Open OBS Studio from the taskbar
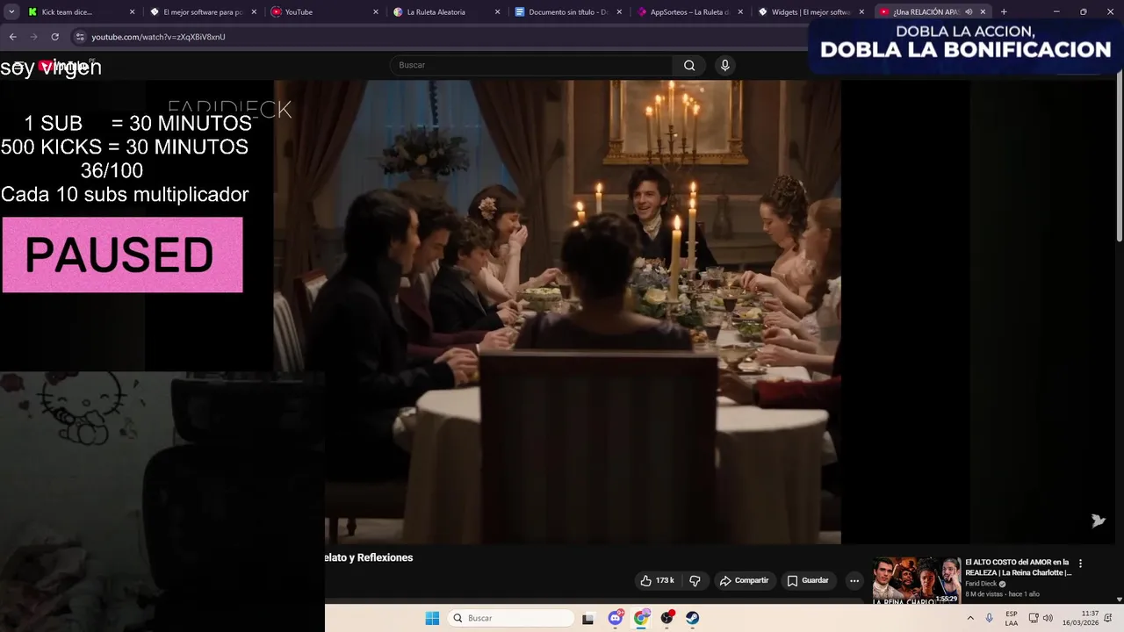This screenshot has height=632, width=1124. [x=667, y=618]
